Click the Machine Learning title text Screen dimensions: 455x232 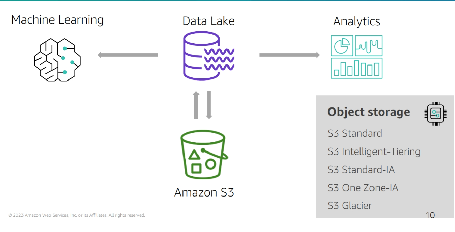(57, 20)
